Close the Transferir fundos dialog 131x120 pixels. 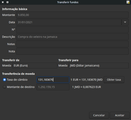coord(3,2)
